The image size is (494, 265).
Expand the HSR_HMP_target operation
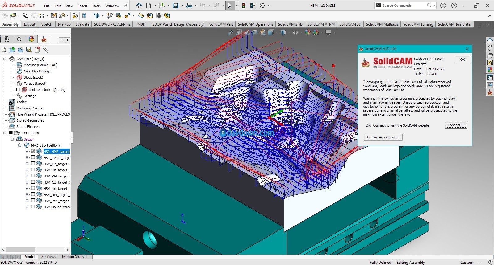[x=27, y=151]
